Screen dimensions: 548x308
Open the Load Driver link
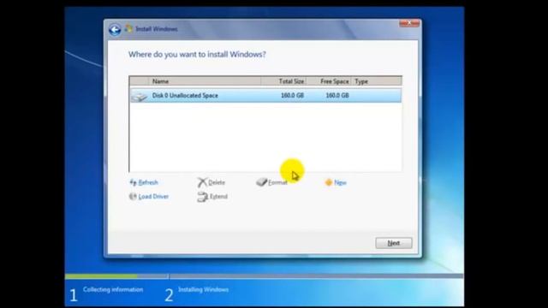click(153, 196)
